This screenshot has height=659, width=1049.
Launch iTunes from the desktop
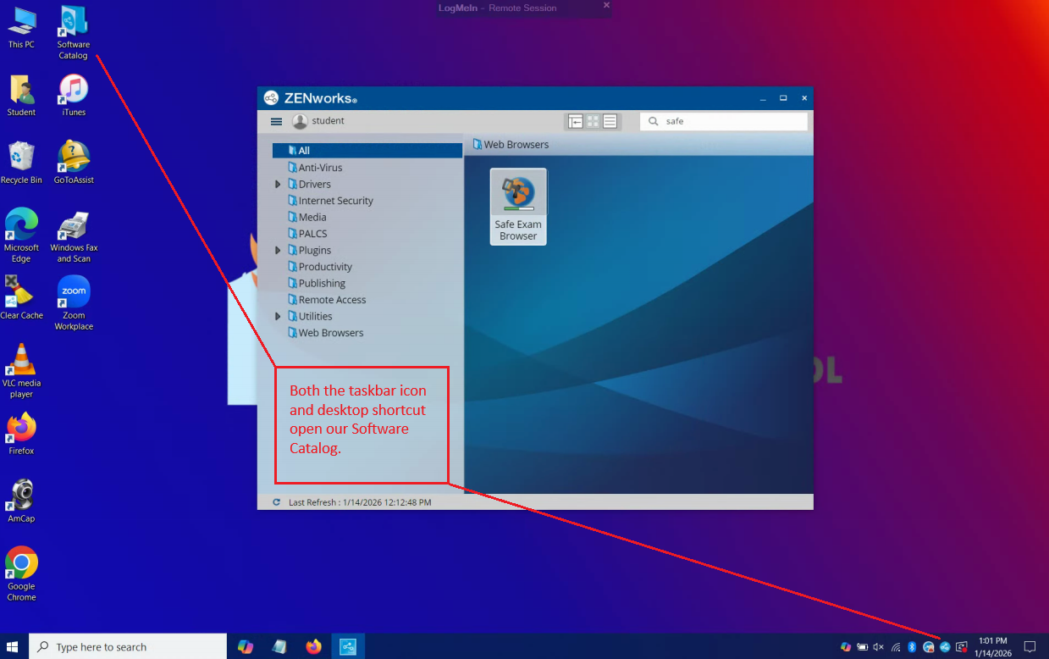pyautogui.click(x=74, y=96)
